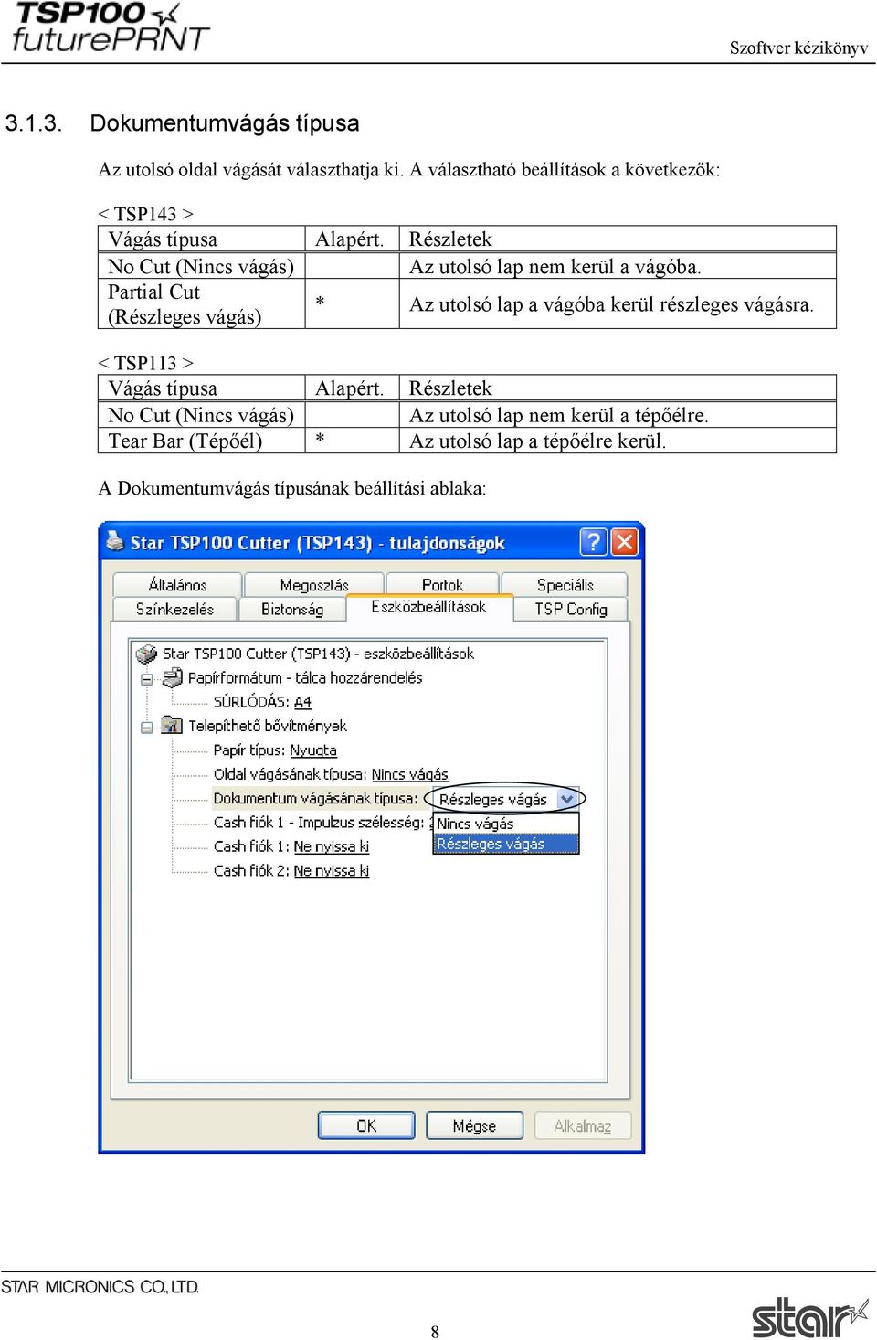This screenshot has width=877, height=1340.
Task: Open the Részleges vágás dropdown arrow
Action: [x=567, y=799]
